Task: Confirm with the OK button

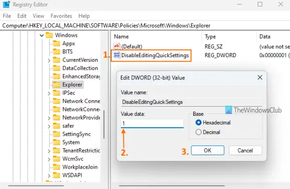Action: (207, 150)
